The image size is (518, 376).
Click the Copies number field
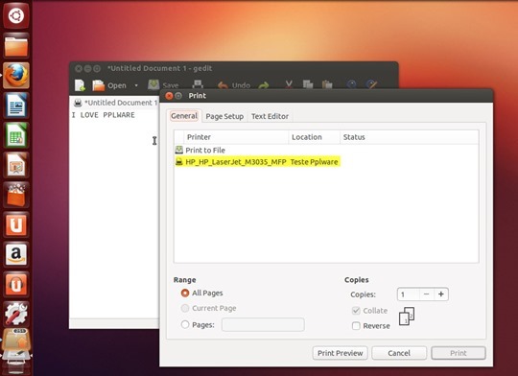tap(409, 294)
